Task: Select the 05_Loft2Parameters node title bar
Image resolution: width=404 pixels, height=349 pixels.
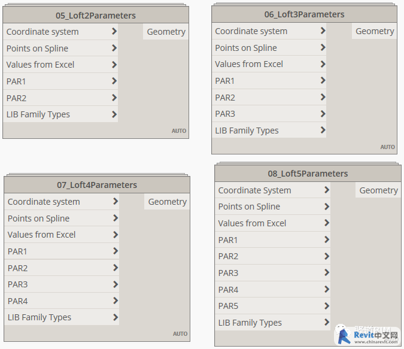Action: click(x=96, y=15)
